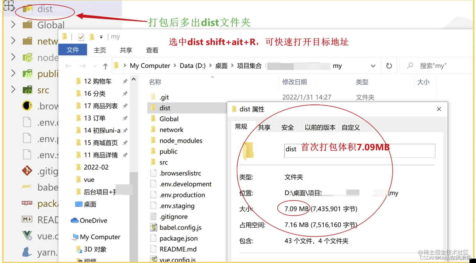Click My Computer in the address breadcrumb
Viewport: 476px width, 263px height.
(150, 66)
